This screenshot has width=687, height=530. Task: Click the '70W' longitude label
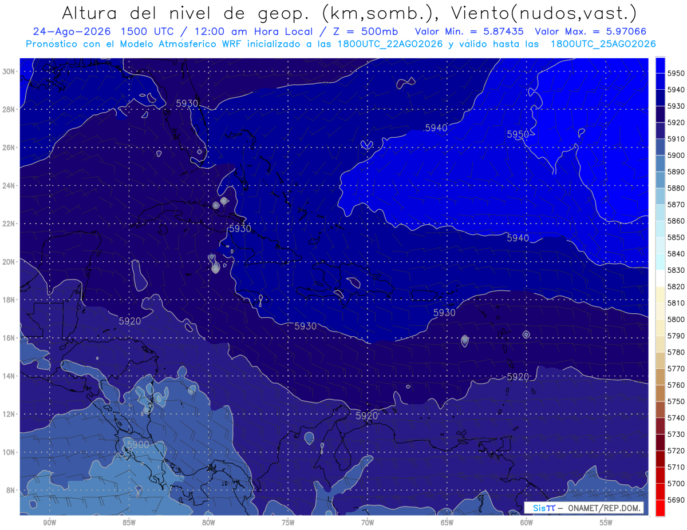click(368, 523)
